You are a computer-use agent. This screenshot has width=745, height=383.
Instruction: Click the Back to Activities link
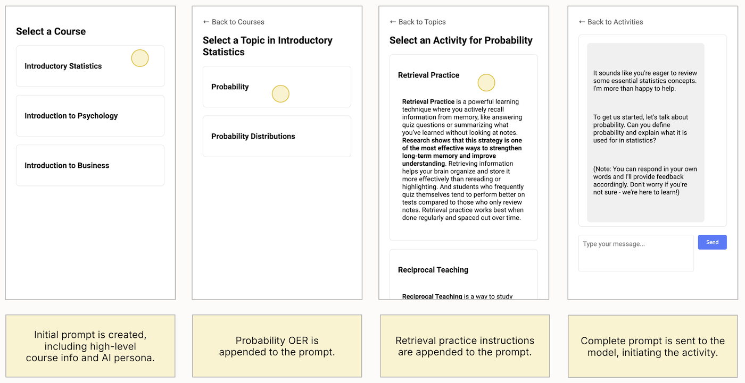tap(611, 22)
